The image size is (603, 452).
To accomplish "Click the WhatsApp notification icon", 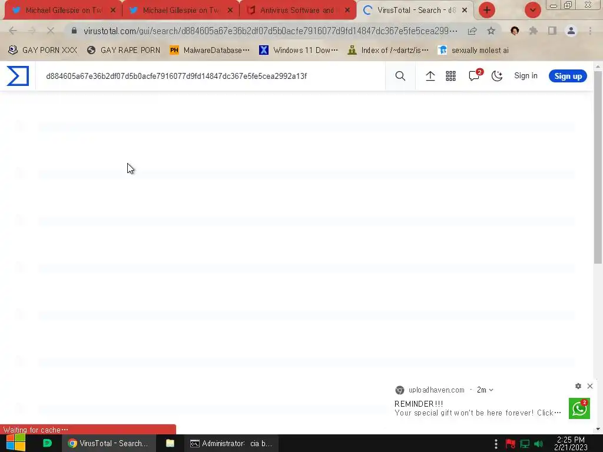I will coord(579,408).
